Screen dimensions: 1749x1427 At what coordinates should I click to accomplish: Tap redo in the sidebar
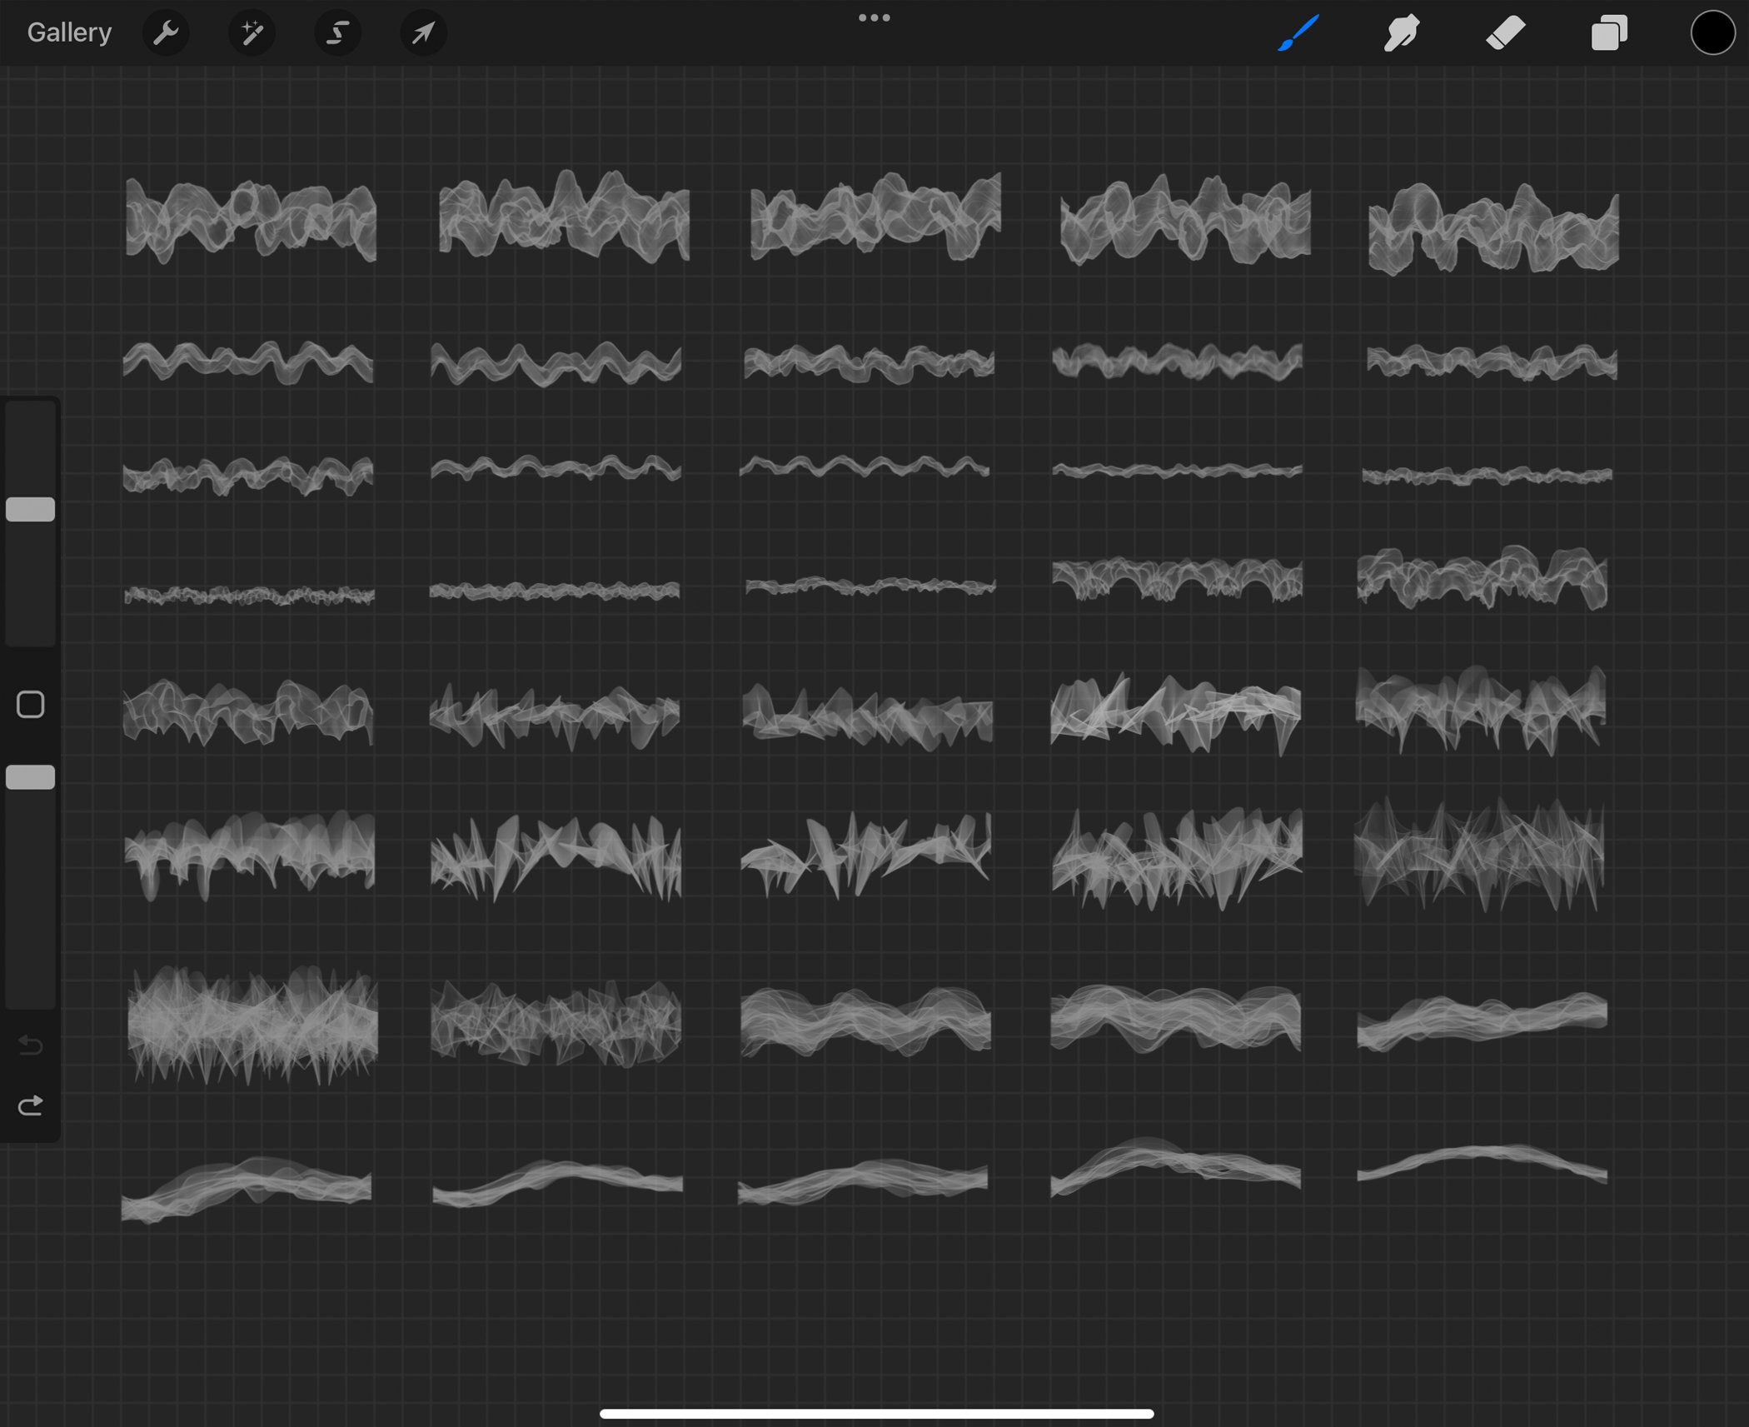(31, 1106)
